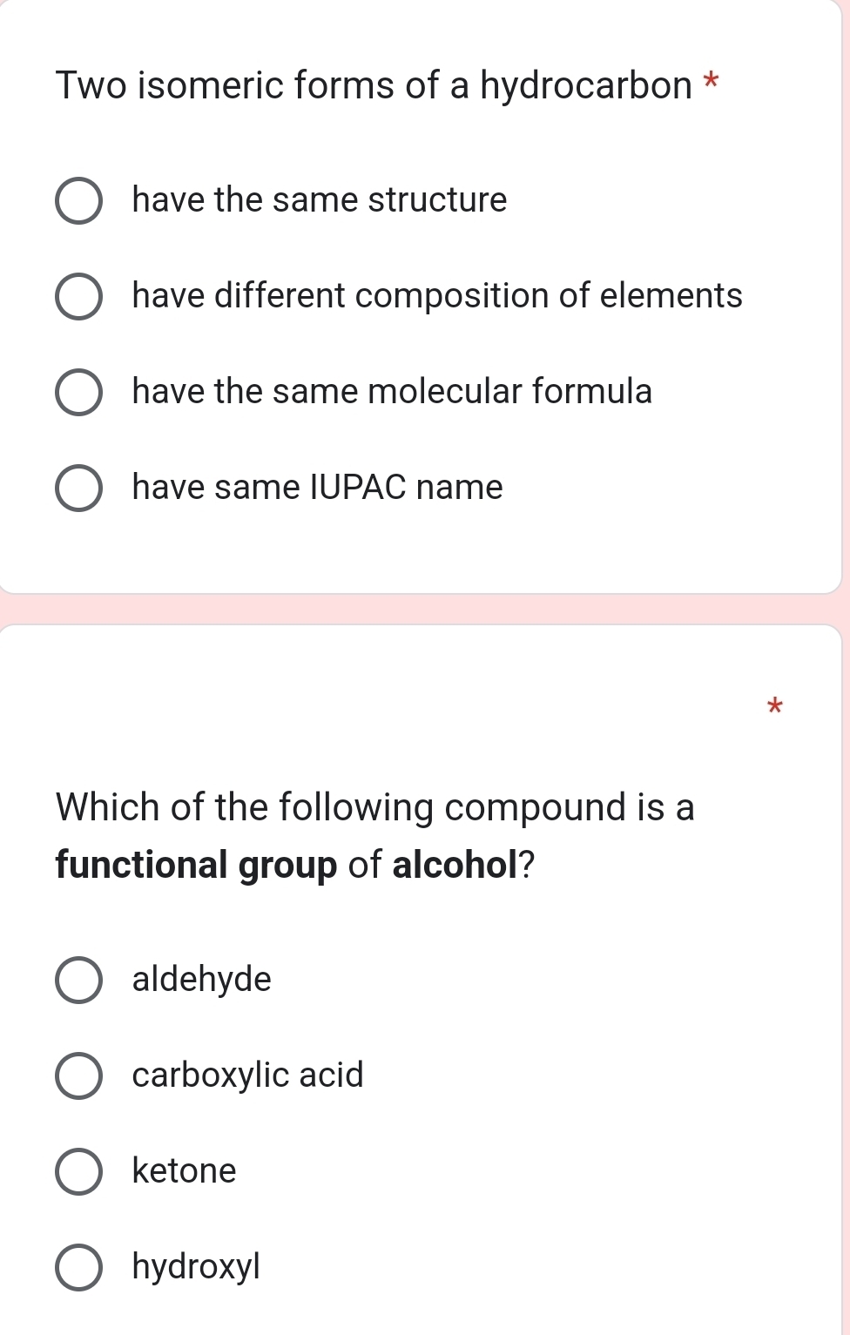
Task: Click the red asterisk above the alcohol question
Action: (x=775, y=705)
